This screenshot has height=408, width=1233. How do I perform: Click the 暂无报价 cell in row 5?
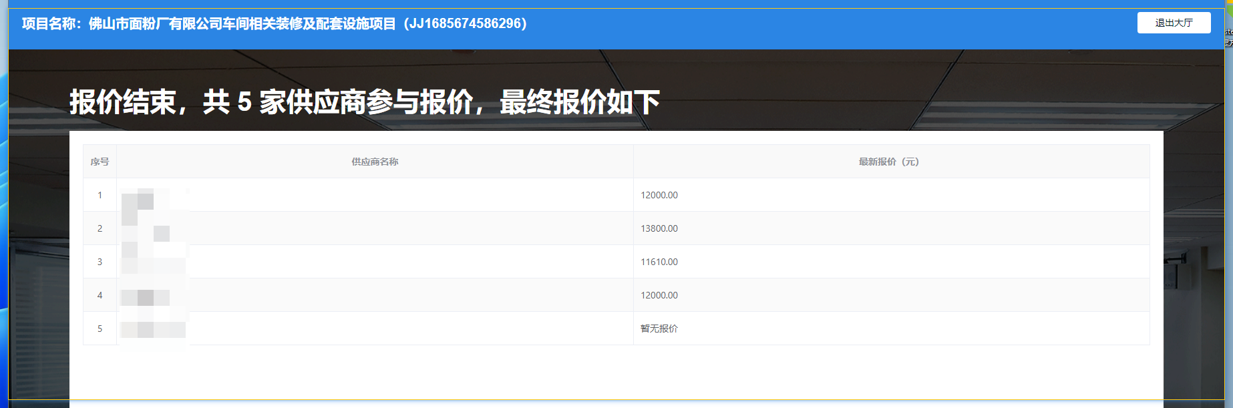point(659,329)
